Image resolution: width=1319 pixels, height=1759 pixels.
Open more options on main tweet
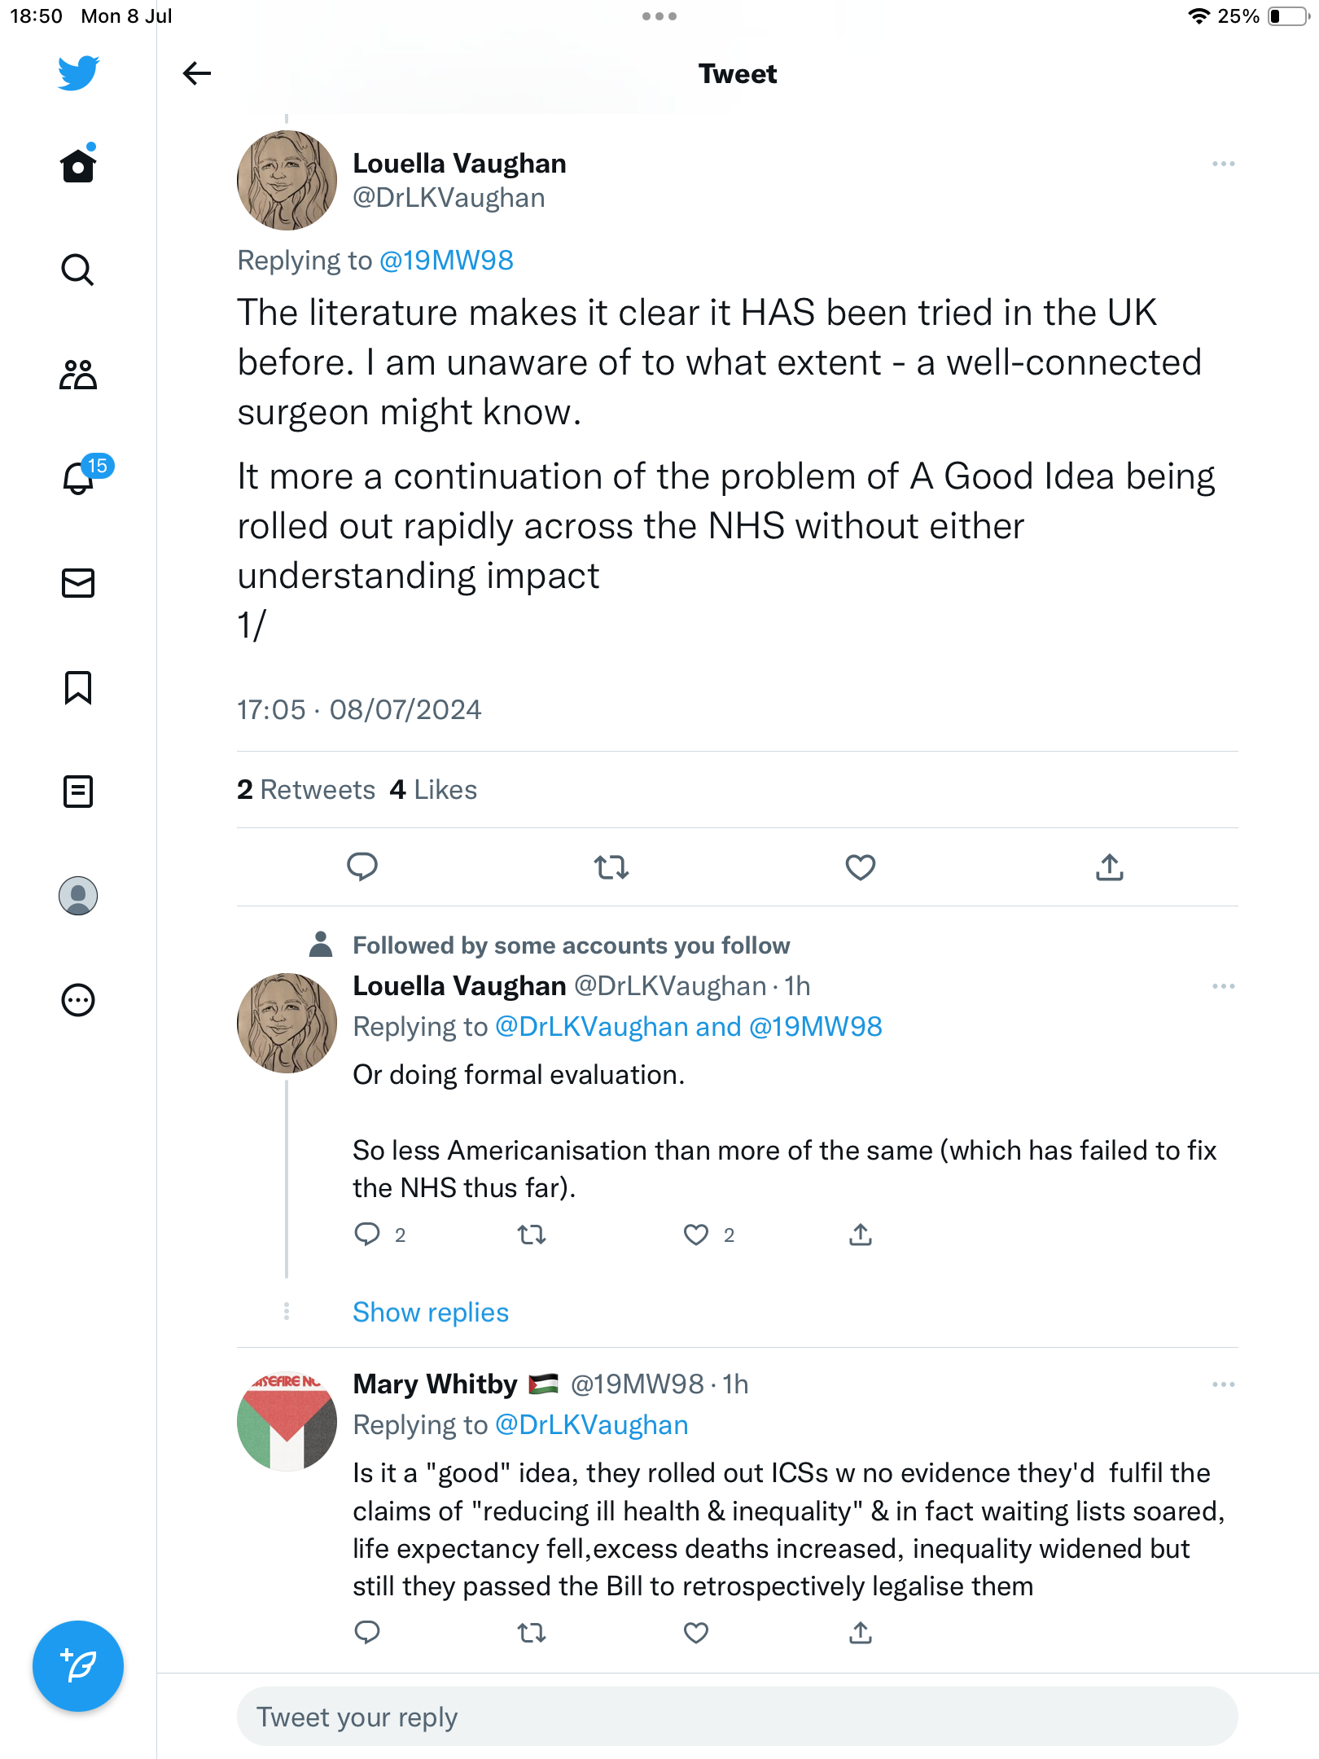[x=1223, y=164]
